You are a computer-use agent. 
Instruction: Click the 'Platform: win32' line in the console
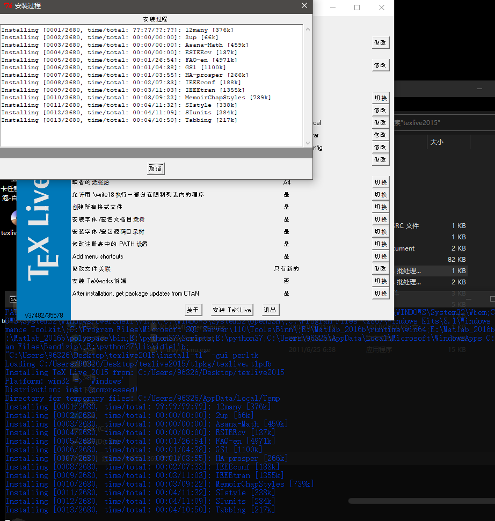64,381
